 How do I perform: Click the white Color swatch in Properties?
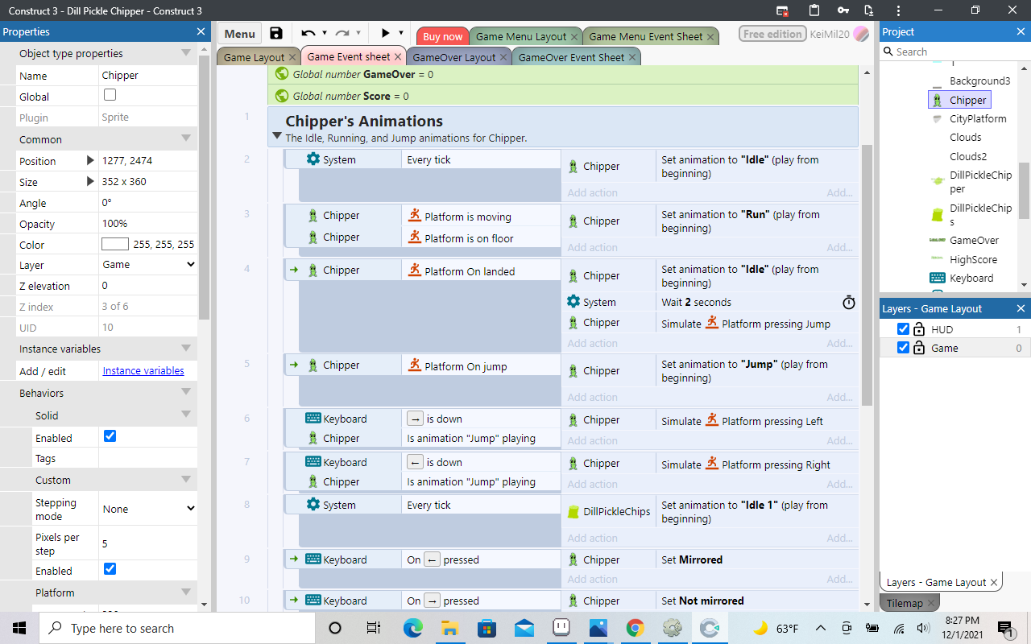[x=115, y=245]
